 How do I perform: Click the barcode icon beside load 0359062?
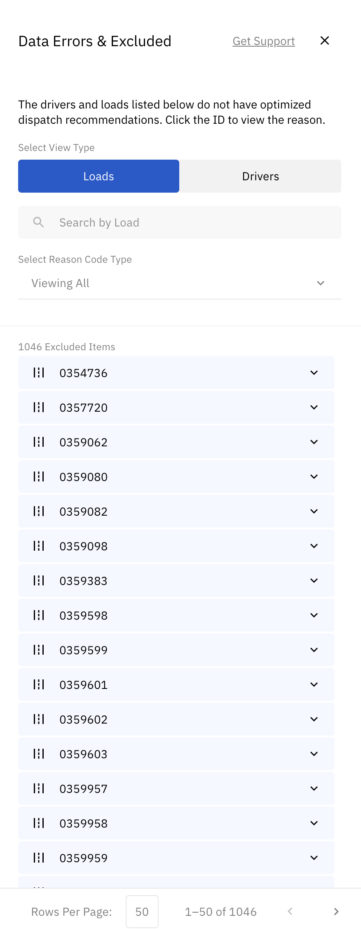[x=39, y=442]
